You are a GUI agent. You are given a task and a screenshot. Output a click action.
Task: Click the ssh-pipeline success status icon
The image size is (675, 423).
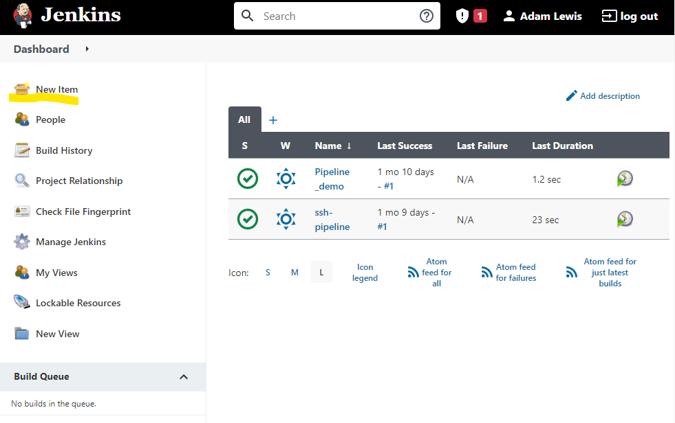pyautogui.click(x=248, y=219)
